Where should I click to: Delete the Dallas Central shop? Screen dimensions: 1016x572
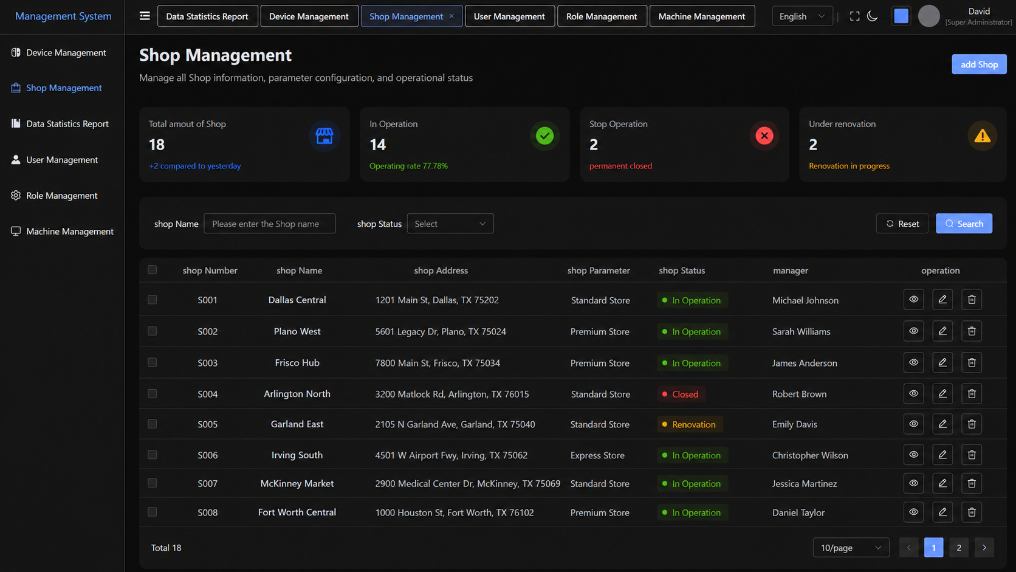coord(972,300)
